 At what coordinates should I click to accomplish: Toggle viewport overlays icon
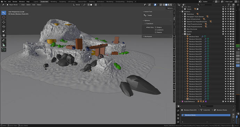(155, 5)
